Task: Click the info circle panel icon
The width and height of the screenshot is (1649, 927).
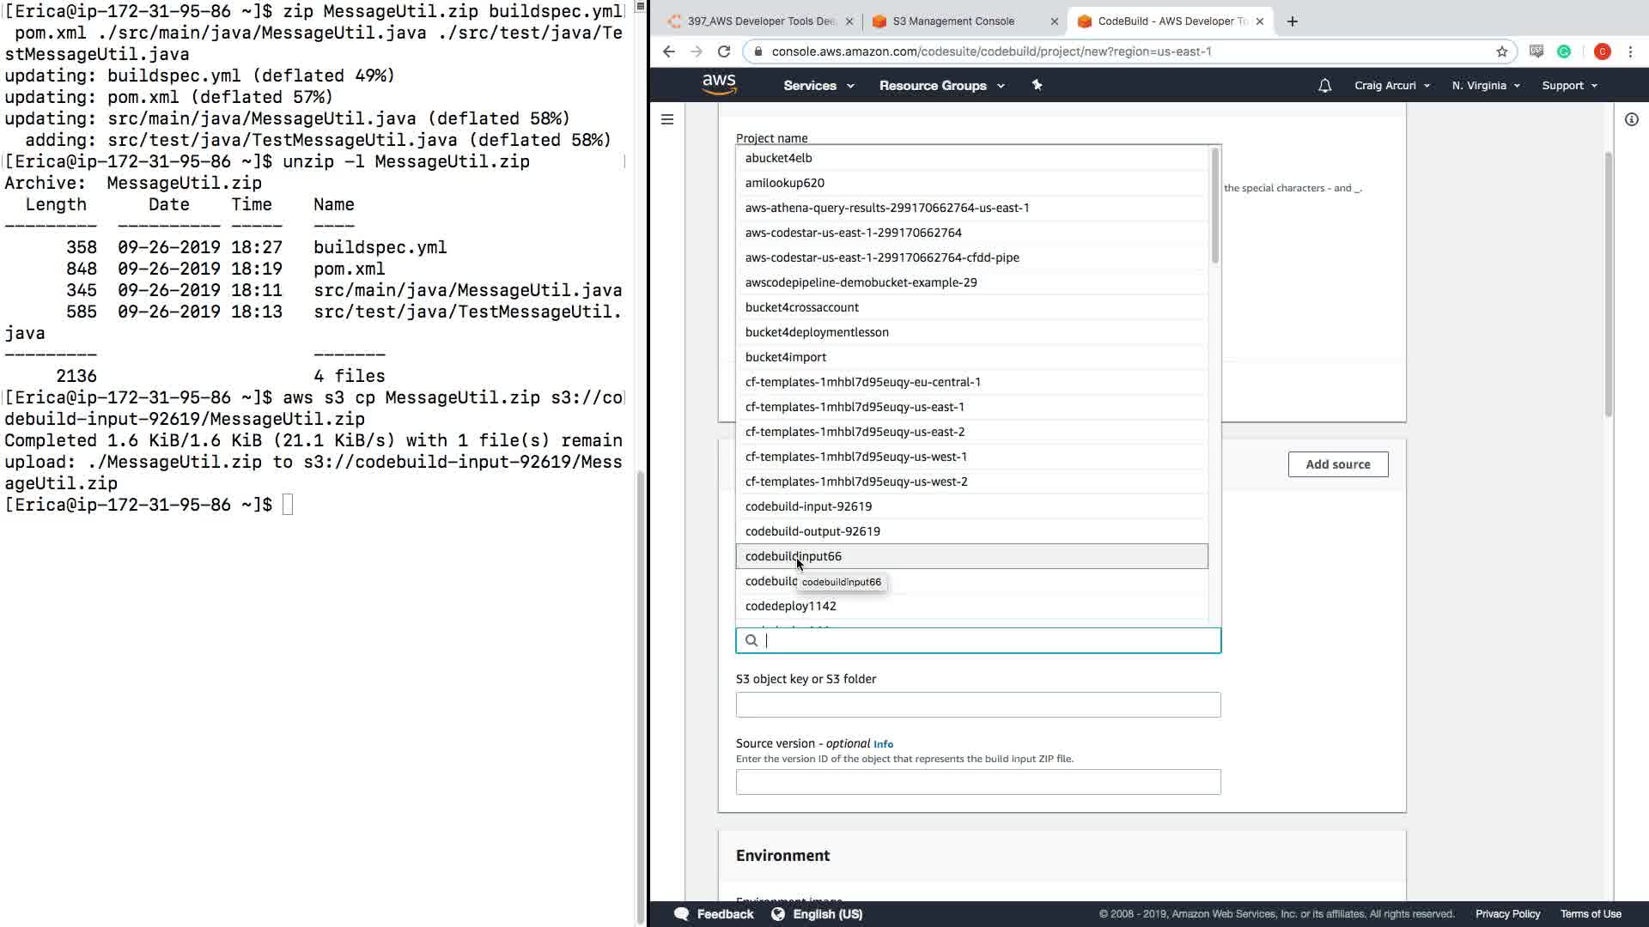Action: pyautogui.click(x=1631, y=119)
